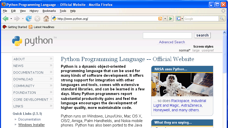Open the LINKS navigation item

point(33,106)
